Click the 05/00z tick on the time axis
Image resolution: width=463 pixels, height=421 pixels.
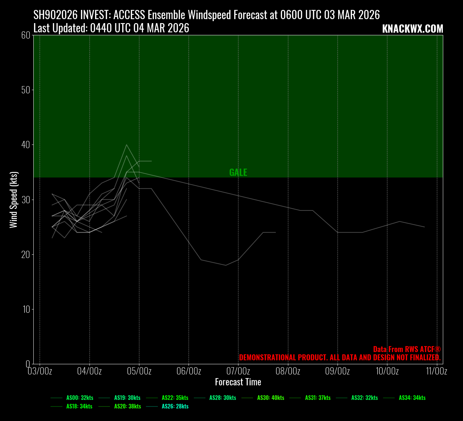point(139,371)
